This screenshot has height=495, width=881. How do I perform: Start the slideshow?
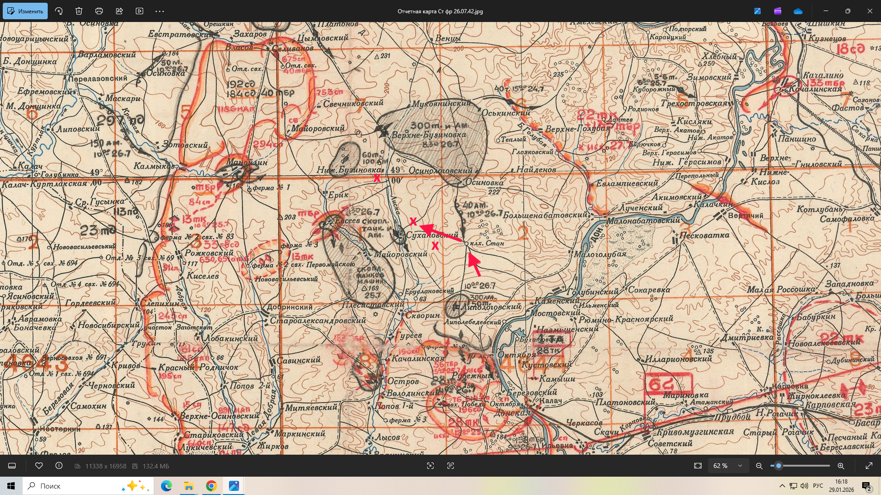coord(139,11)
